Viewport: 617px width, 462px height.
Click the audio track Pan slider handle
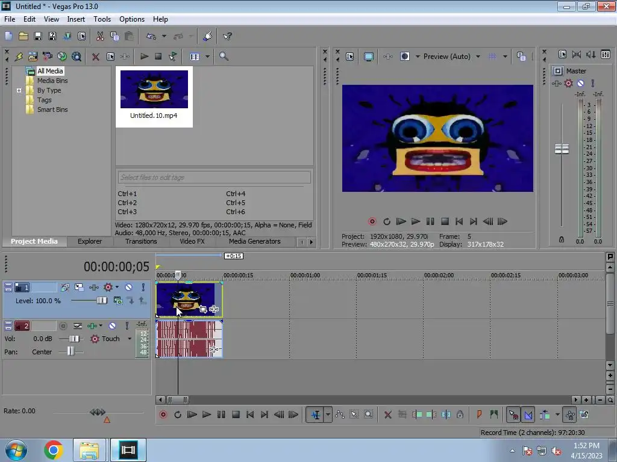click(70, 351)
